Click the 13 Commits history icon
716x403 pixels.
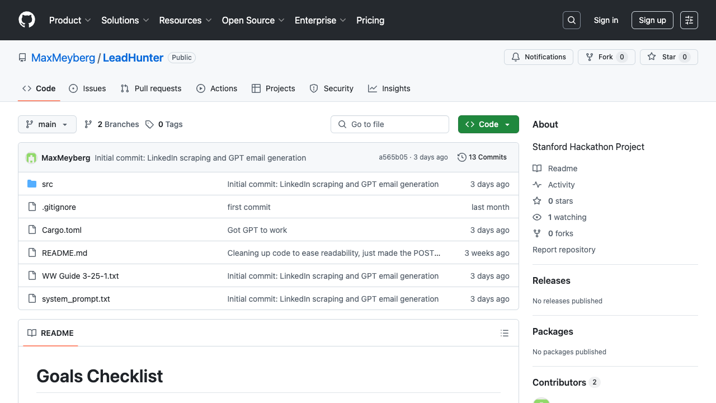click(462, 157)
